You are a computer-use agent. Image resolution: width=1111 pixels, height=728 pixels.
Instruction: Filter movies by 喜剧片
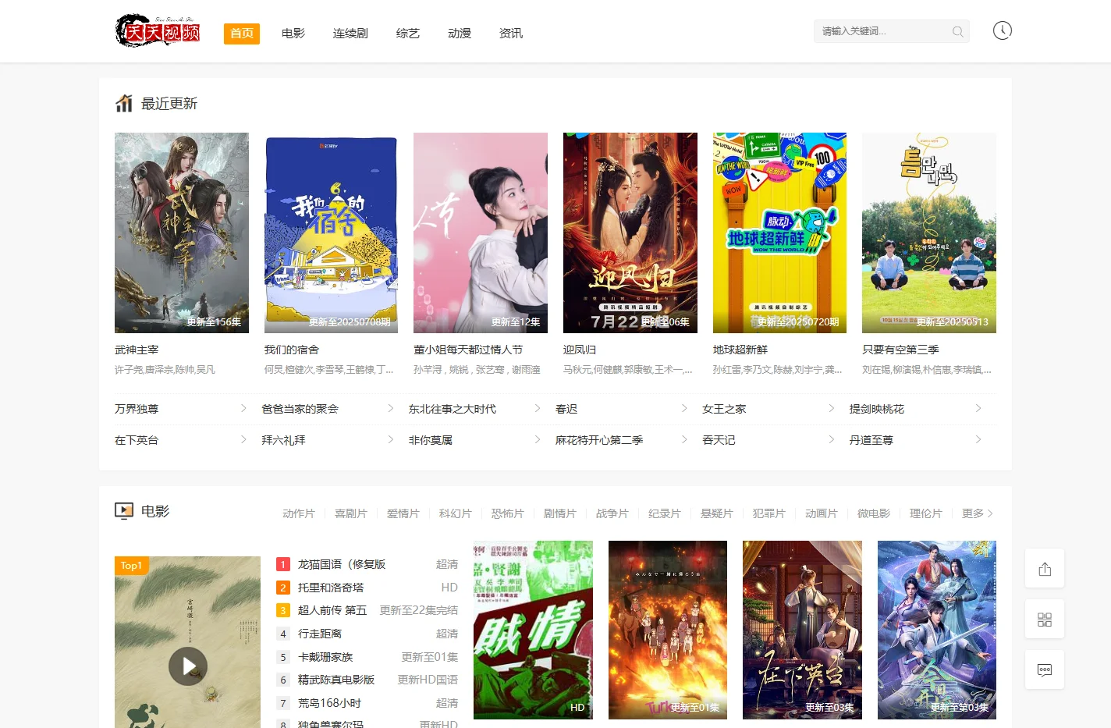351,513
